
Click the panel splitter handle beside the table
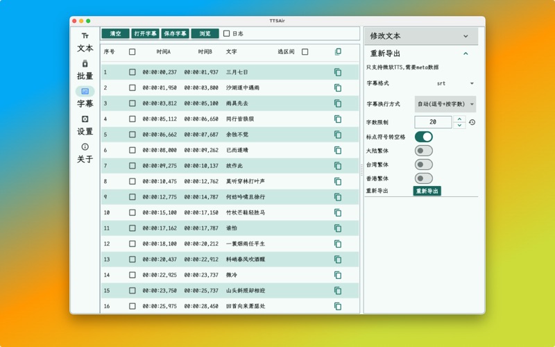click(x=361, y=170)
